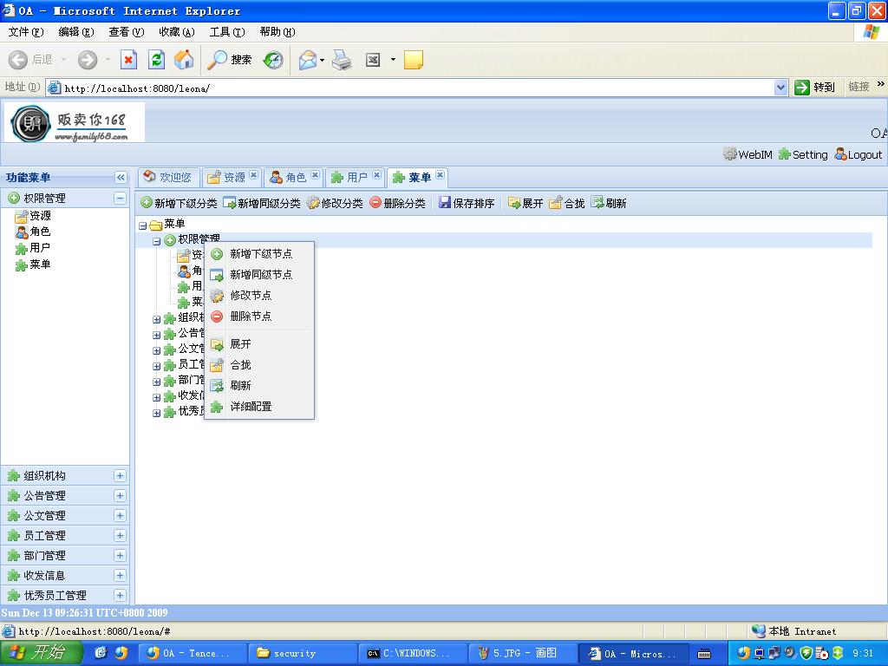
Task: Expand the 优秀员工管理 accordion section
Action: click(x=120, y=595)
